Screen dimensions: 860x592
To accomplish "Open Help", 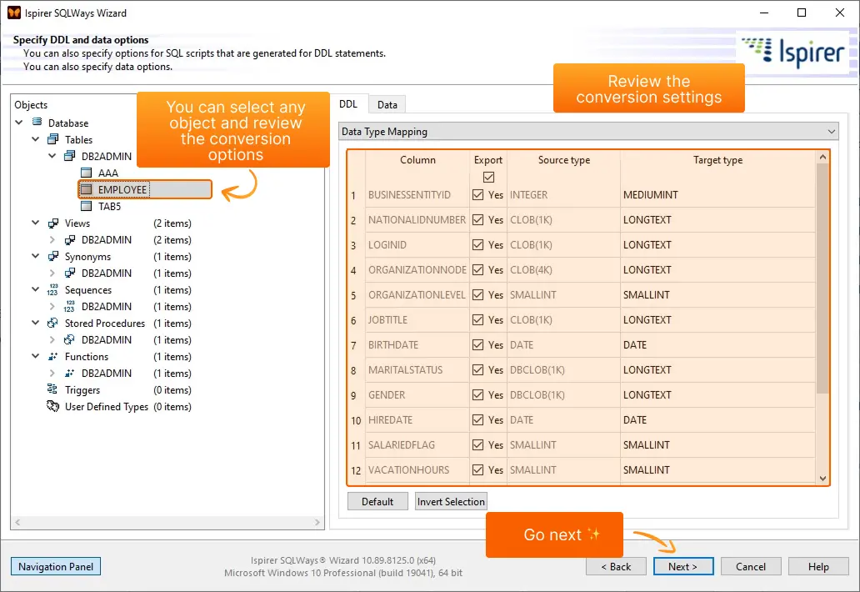I will coord(818,566).
